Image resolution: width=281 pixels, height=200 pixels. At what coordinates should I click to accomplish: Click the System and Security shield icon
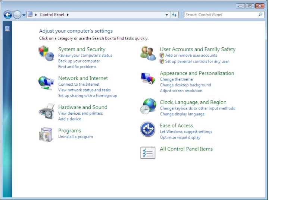pyautogui.click(x=46, y=53)
